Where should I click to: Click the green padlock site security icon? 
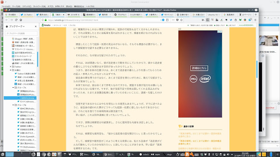click(45, 20)
